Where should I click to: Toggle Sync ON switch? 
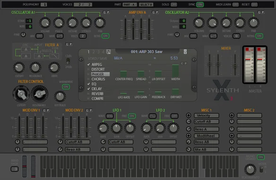(x=200, y=4)
